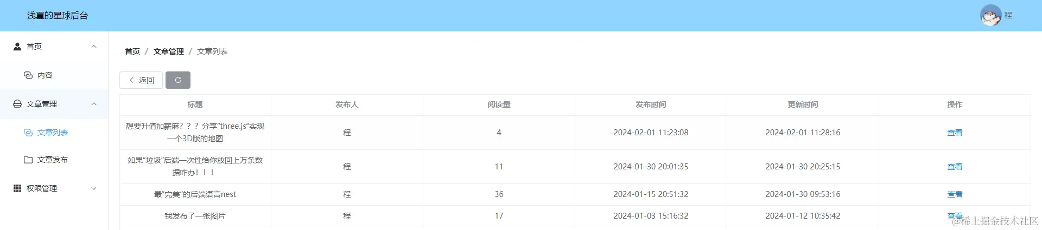
Task: Click the 内容 link icon in sidebar
Action: [28, 75]
